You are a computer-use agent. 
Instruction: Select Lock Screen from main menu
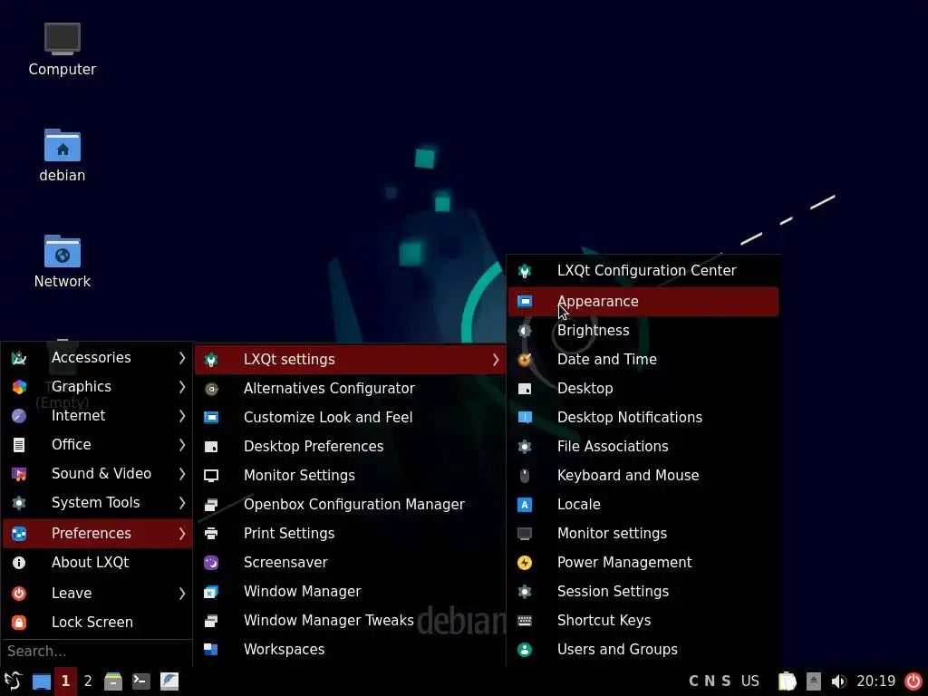(x=97, y=623)
